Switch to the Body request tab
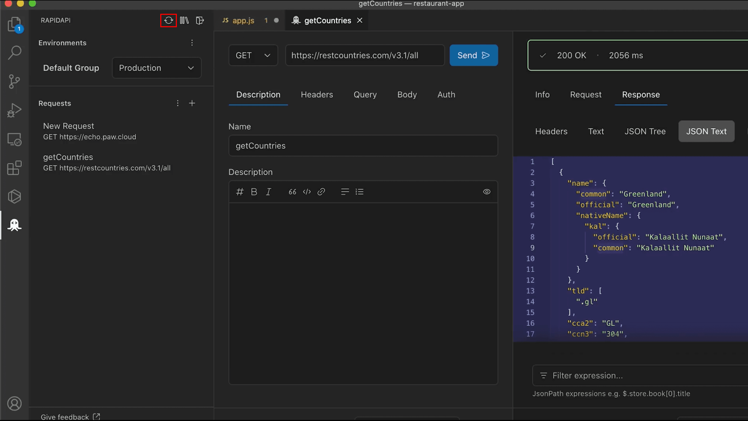Screen dimensions: 748x421 click(407, 94)
